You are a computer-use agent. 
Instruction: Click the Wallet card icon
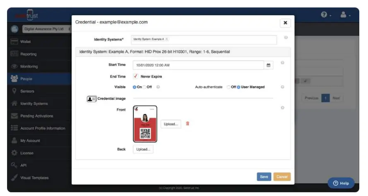14,42
